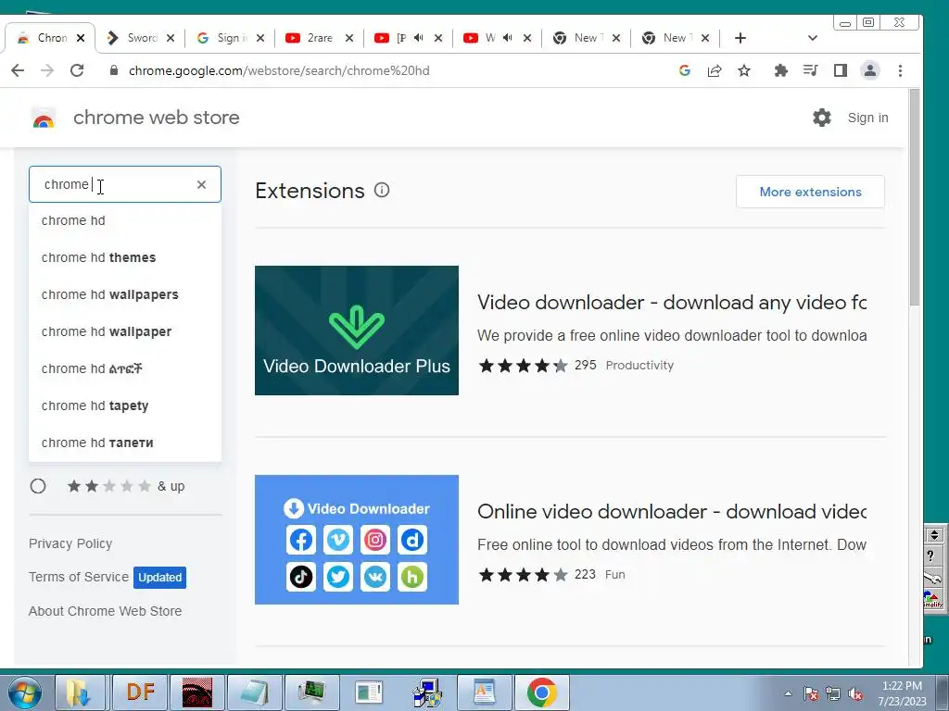Click the taskbar clock showing 1:22 PM
The image size is (949, 711).
pyautogui.click(x=902, y=693)
